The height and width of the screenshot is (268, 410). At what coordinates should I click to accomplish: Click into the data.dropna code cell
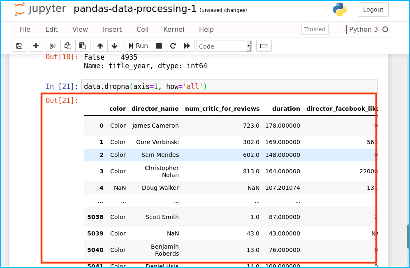(x=229, y=86)
